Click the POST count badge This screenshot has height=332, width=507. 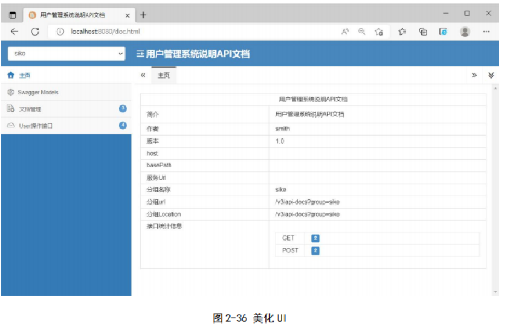coord(315,251)
